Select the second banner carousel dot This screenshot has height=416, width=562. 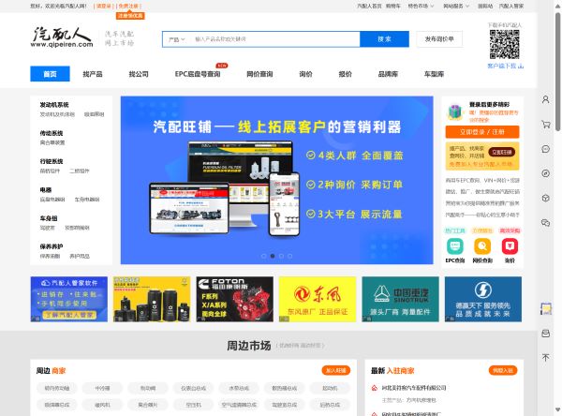(272, 255)
